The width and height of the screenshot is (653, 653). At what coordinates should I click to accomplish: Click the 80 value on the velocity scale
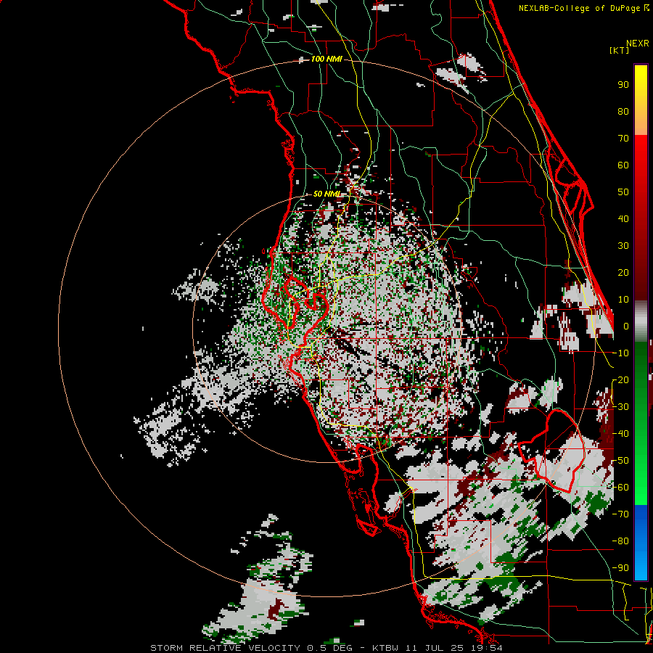click(x=623, y=112)
